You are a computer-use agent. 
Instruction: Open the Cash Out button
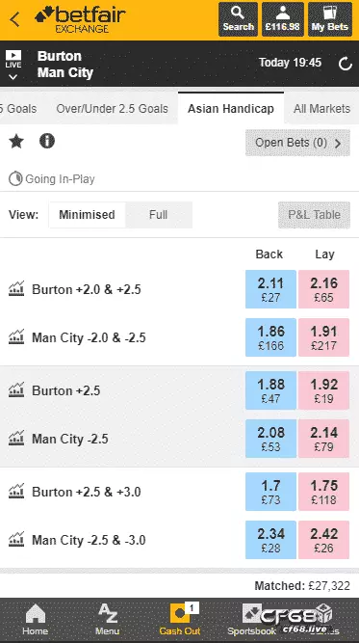pyautogui.click(x=180, y=620)
